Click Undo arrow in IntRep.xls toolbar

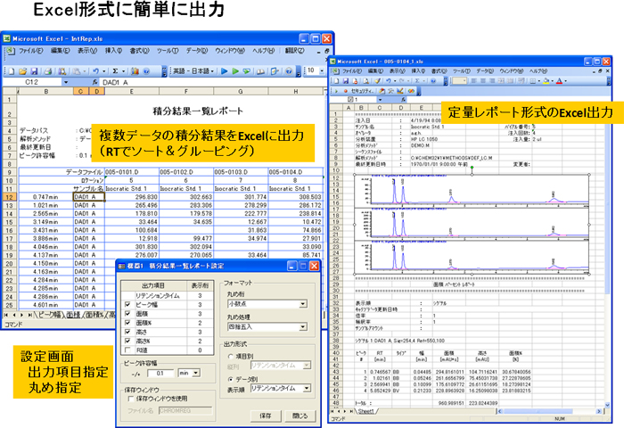[x=95, y=71]
